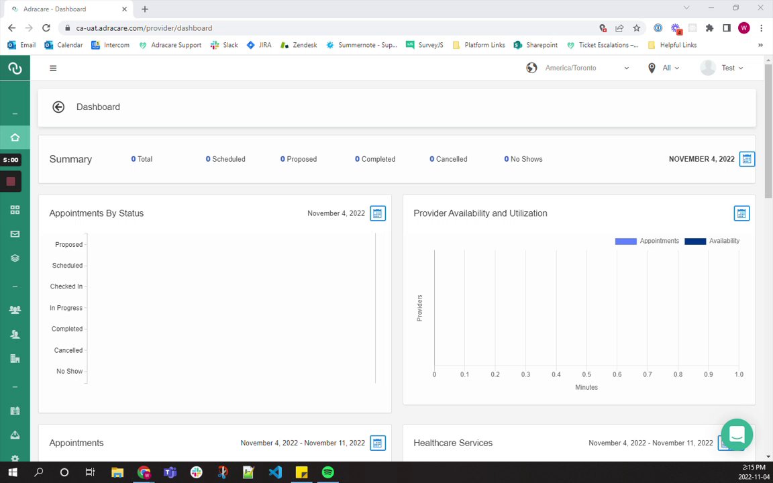773x483 pixels.
Task: Open File Explorer from the taskbar
Action: pyautogui.click(x=117, y=472)
